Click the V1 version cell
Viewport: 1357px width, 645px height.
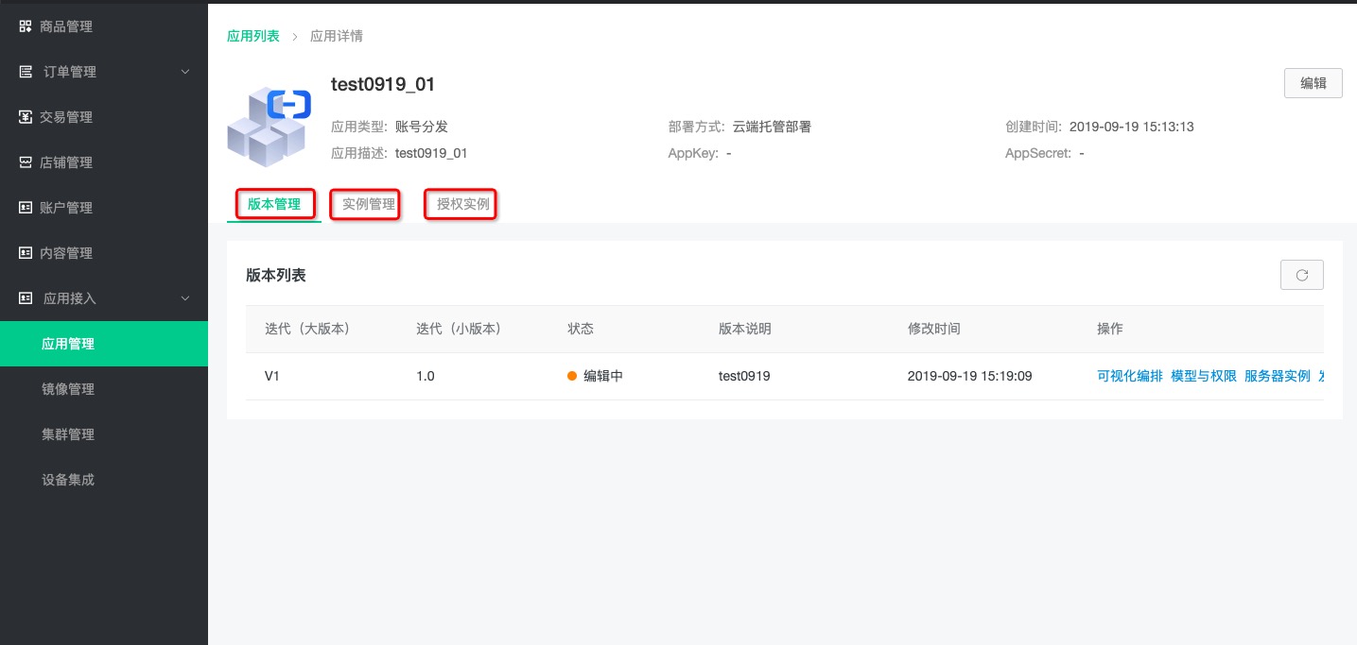tap(272, 376)
